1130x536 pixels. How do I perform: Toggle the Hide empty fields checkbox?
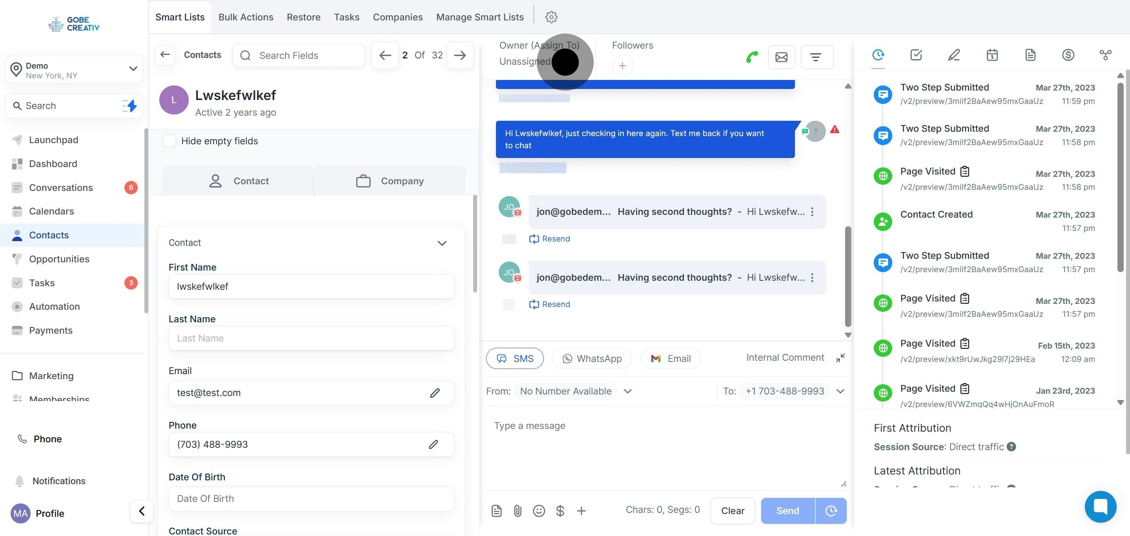tap(169, 141)
